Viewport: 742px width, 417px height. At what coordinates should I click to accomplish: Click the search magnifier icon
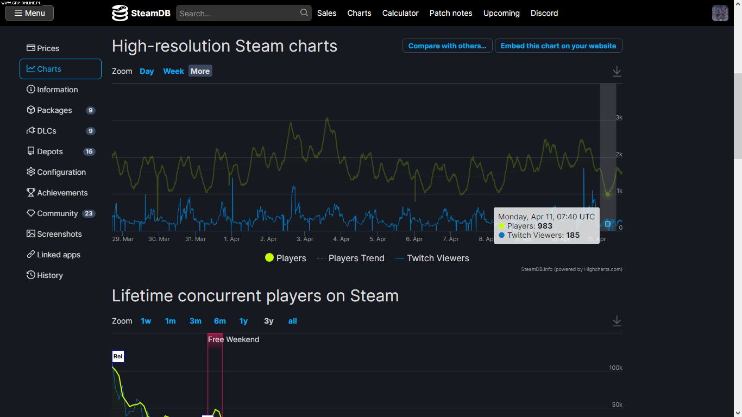tap(304, 13)
